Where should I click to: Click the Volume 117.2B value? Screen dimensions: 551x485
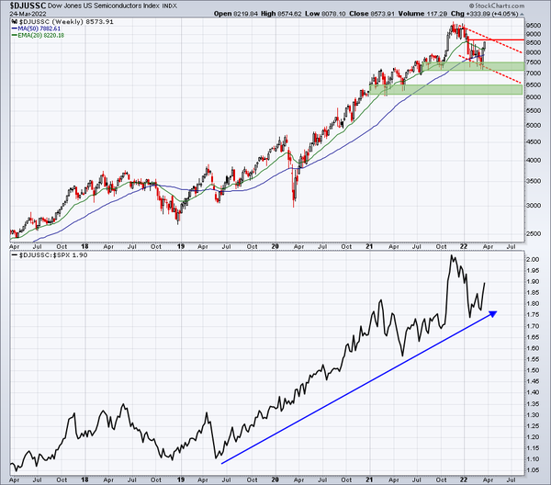click(x=422, y=14)
